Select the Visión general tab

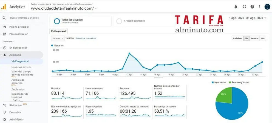click(58, 31)
